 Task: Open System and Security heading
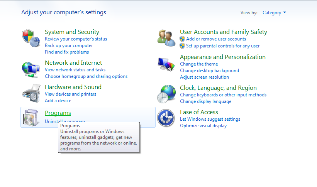(72, 32)
